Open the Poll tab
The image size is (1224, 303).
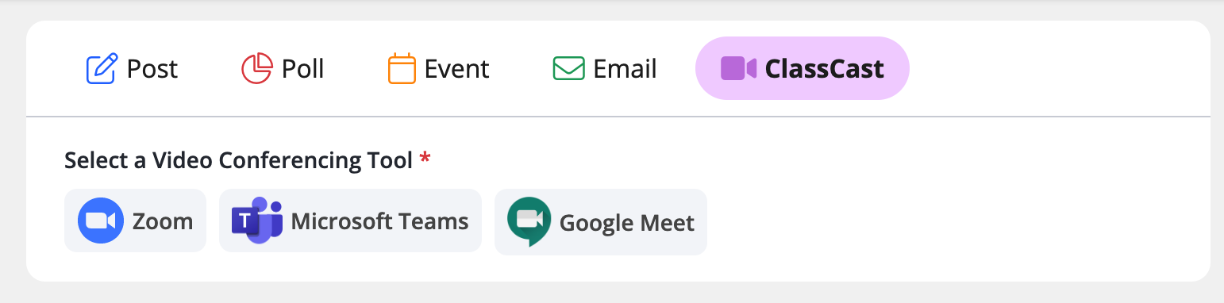tap(283, 68)
